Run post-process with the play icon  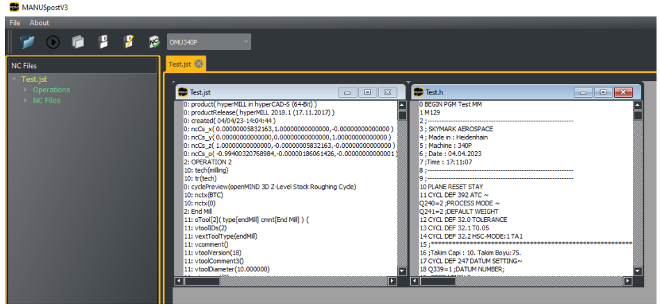click(53, 42)
